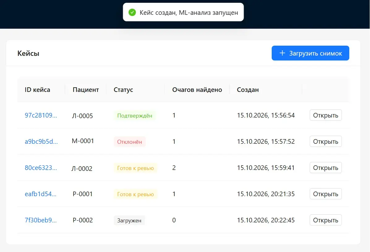The image size is (370, 252).
Task: Click timestamp 15.10.2026, 15:59:41
Action: 266,168
